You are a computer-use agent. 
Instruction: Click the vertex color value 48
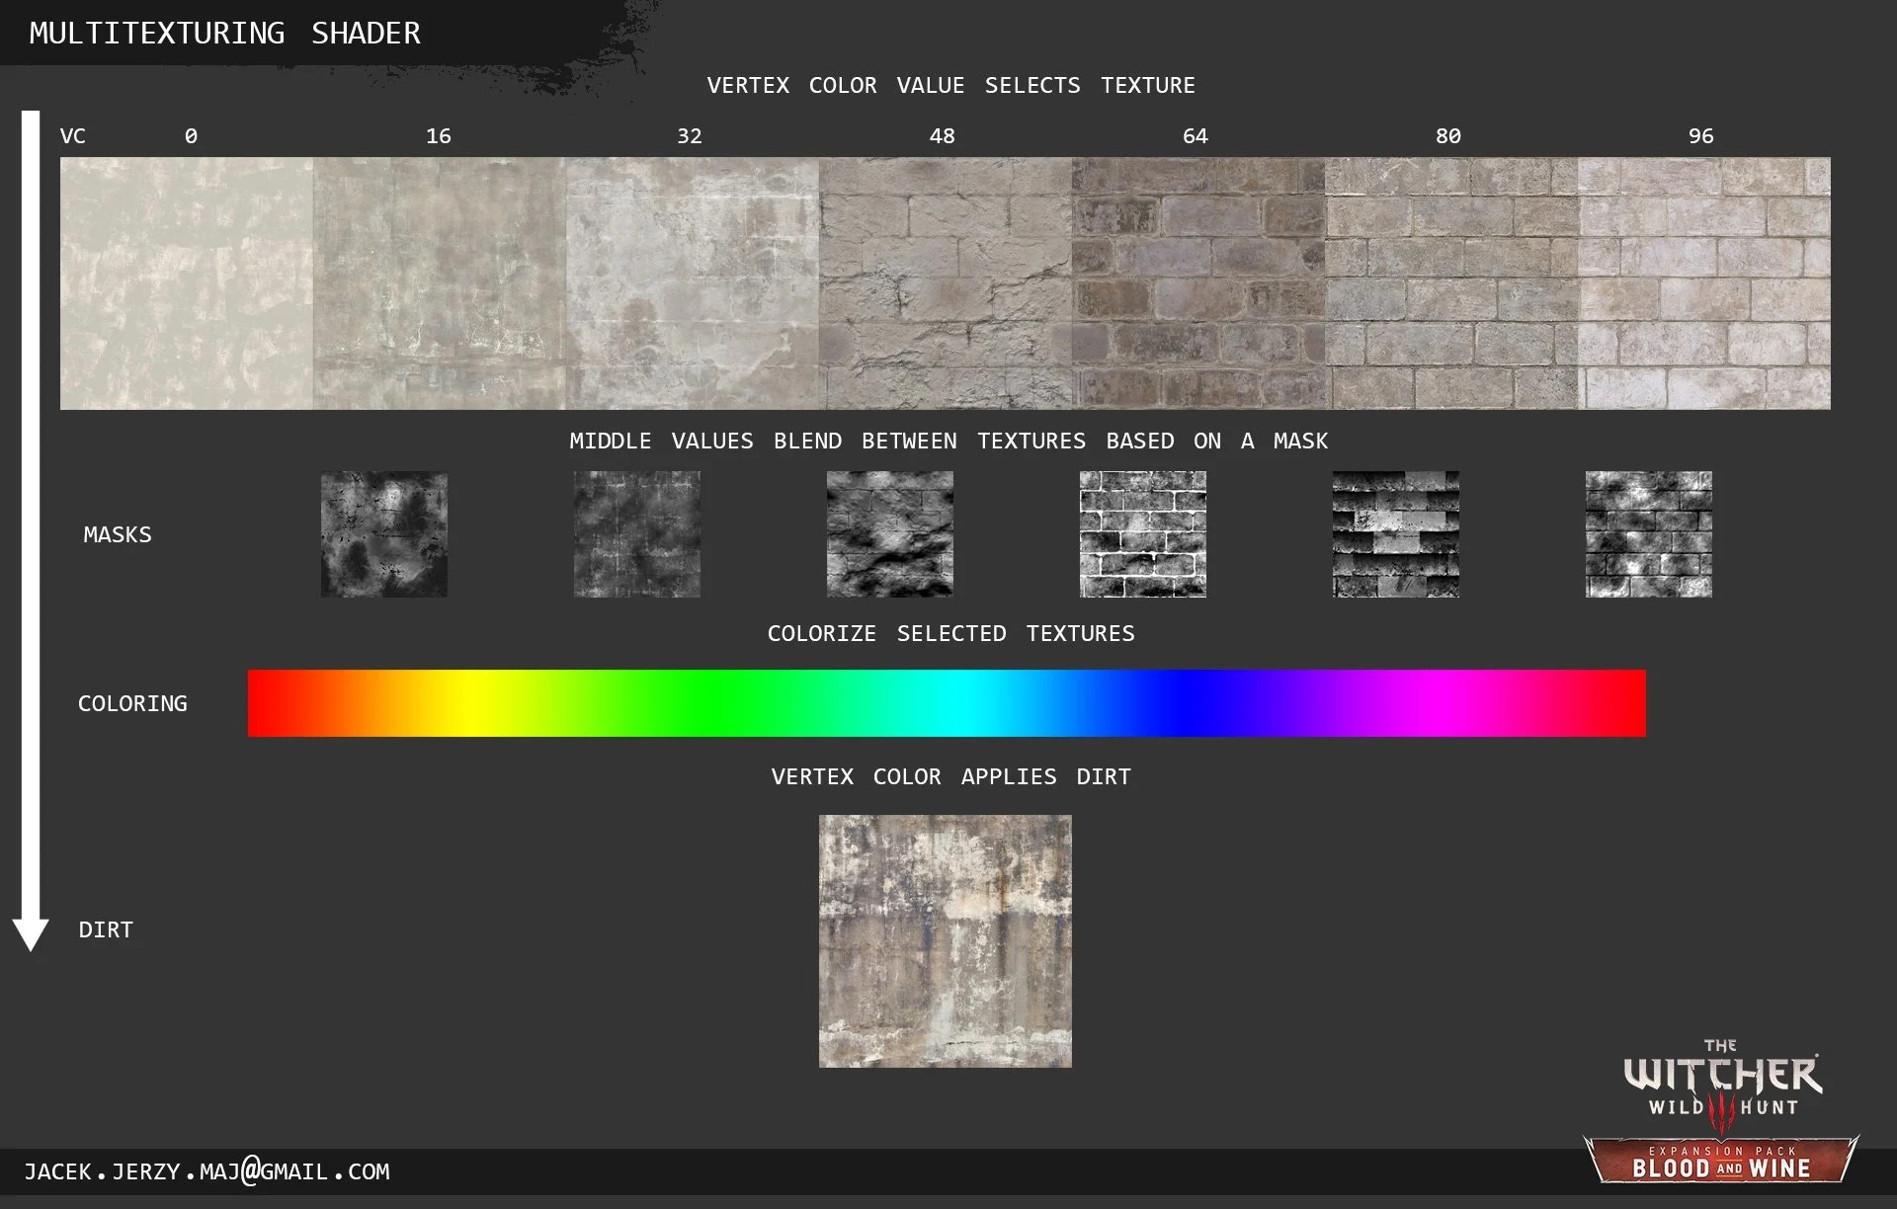pos(943,136)
